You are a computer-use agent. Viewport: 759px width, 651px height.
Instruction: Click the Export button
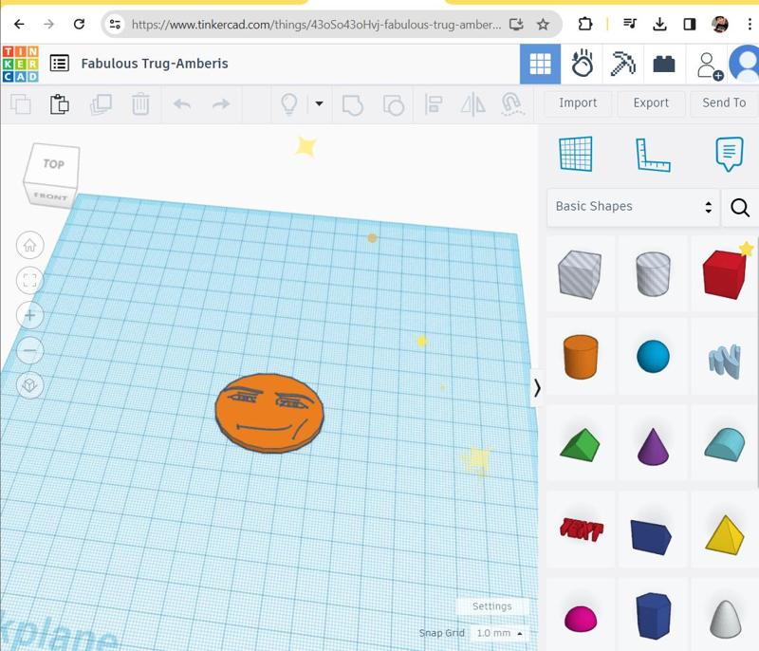click(651, 102)
